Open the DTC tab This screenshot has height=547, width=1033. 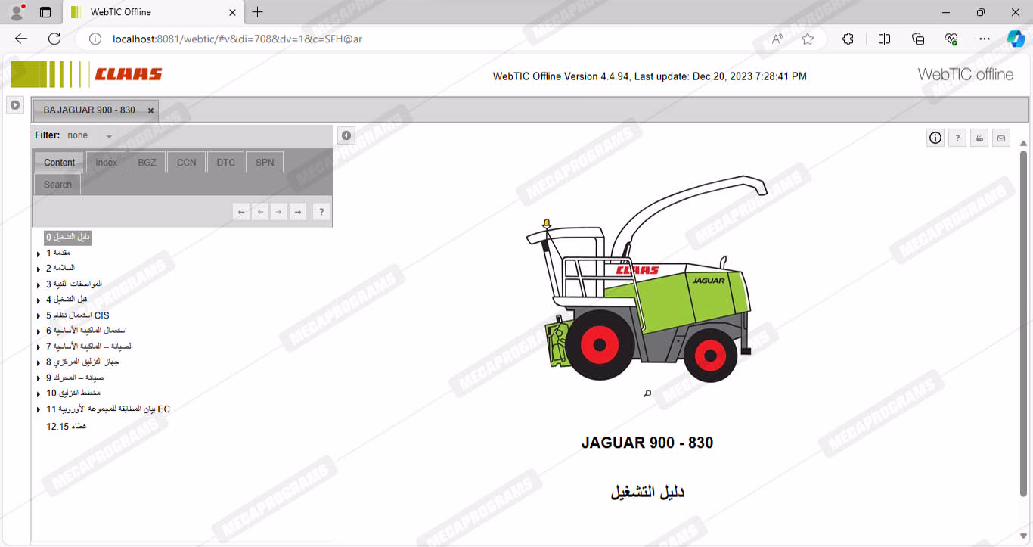tap(225, 163)
